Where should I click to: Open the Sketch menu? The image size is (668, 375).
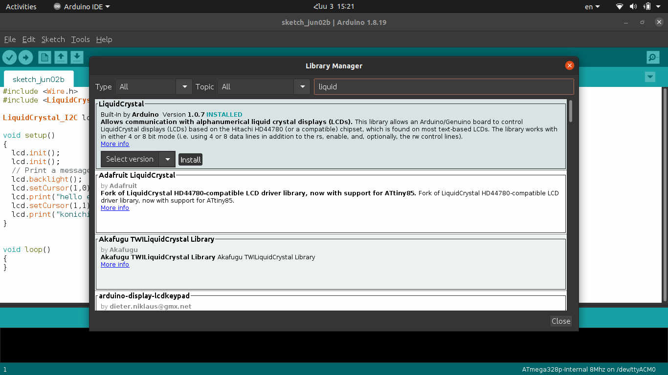pyautogui.click(x=53, y=40)
